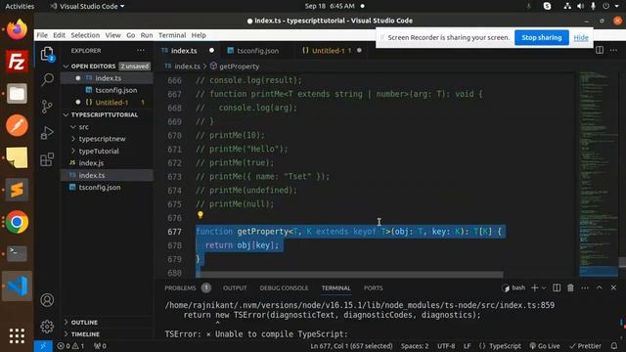Image resolution: width=626 pixels, height=352 pixels.
Task: Launch FileZilla from the dock
Action: [17, 61]
